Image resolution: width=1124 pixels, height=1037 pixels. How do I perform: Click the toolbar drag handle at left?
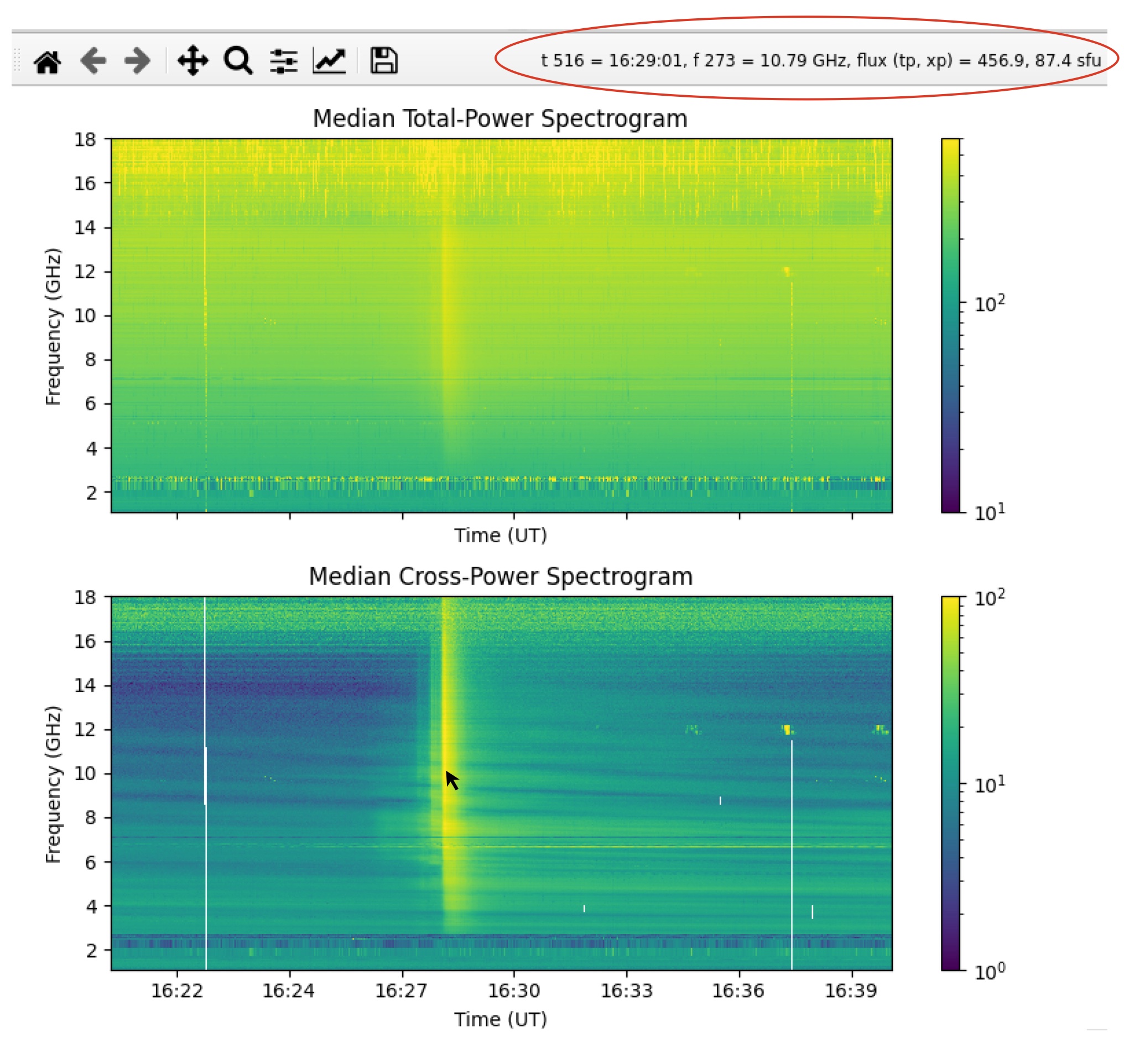point(17,60)
